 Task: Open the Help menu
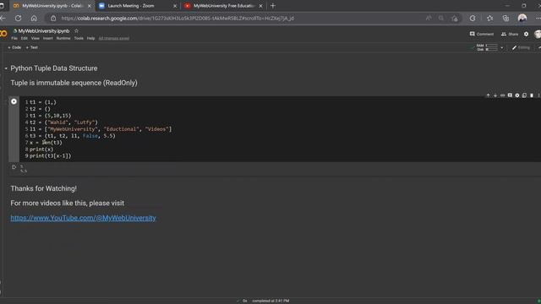(90, 38)
